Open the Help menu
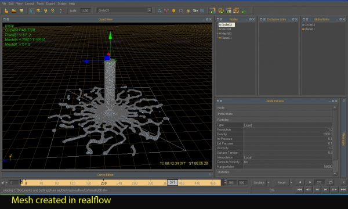348x209 pixels. coord(72,3)
